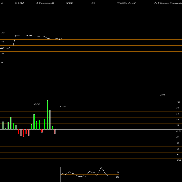This screenshot has height=182, width=182.
Task: Click the N R Vandana Tex Ind header text
Action: 168,3
